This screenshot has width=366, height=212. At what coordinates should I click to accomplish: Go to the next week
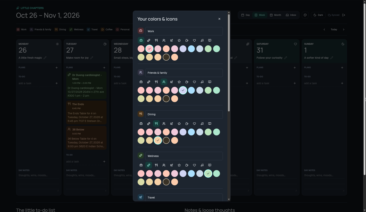pos(344,29)
